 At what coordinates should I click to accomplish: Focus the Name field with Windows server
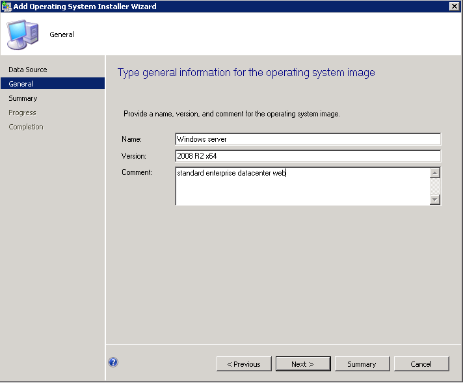pyautogui.click(x=308, y=139)
